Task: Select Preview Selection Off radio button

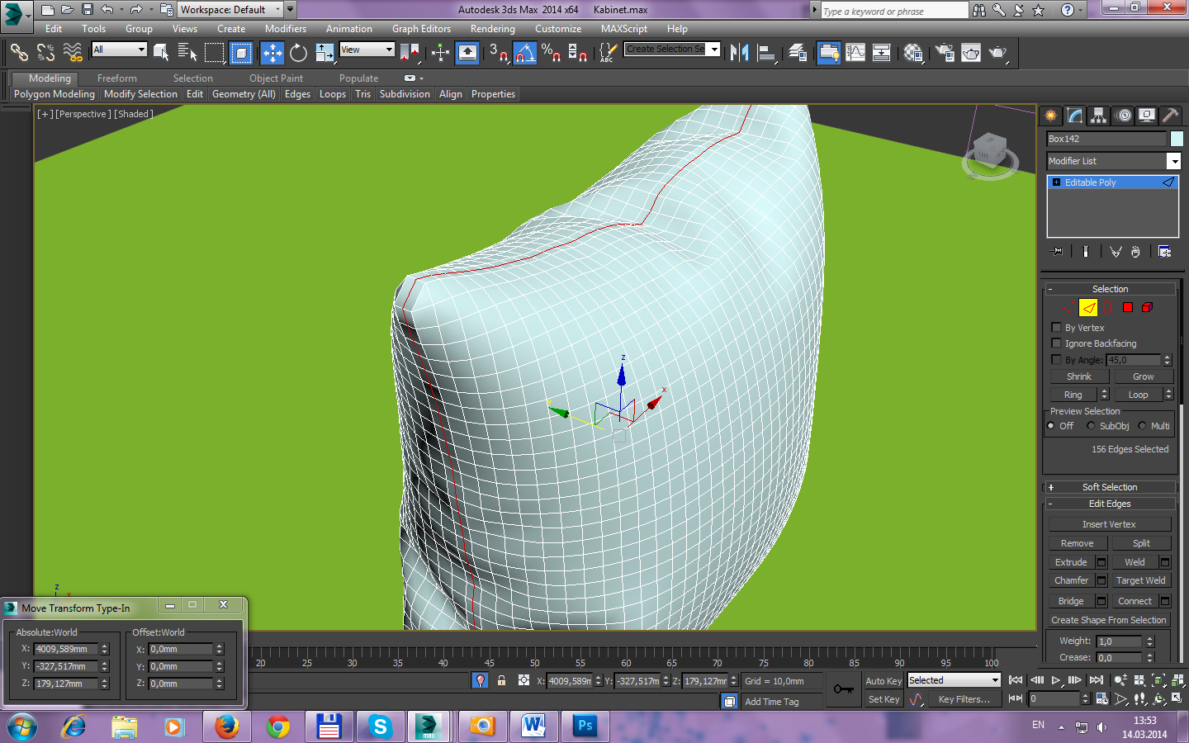Action: (1051, 426)
